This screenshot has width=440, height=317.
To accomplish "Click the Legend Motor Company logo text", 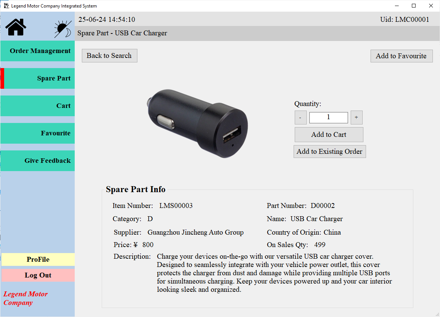I will (x=25, y=298).
